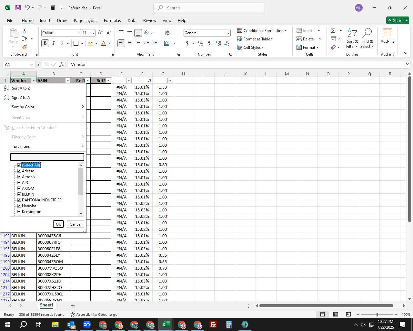Open the General number format dropdown

(x=228, y=33)
